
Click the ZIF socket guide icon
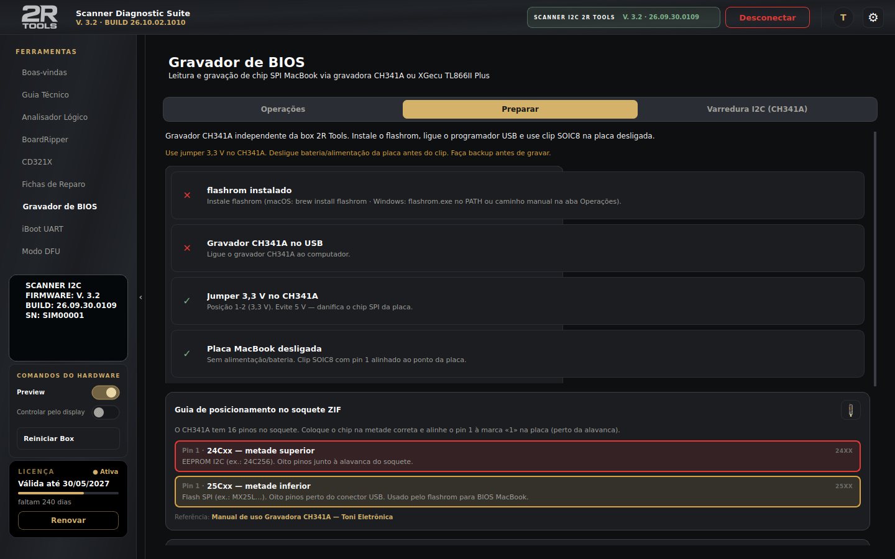pos(850,411)
